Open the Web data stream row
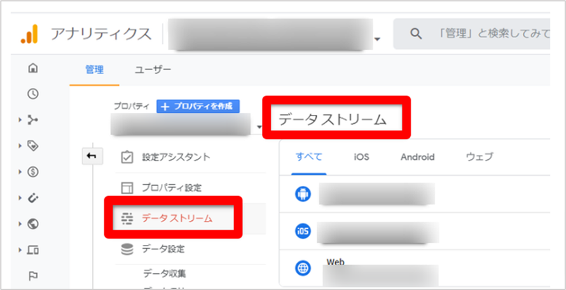Viewport: 566px width, 290px height. pos(415,268)
